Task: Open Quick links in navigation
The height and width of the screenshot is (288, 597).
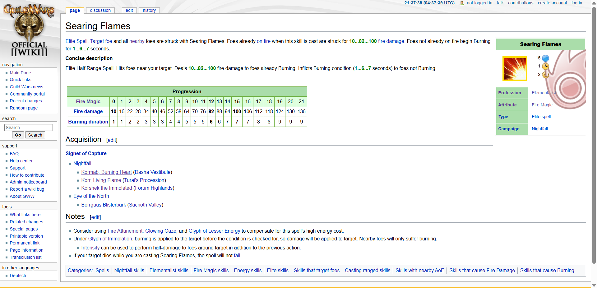Action: (20, 80)
